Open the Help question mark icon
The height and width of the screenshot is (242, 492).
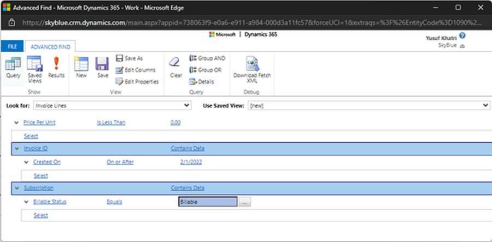[462, 35]
